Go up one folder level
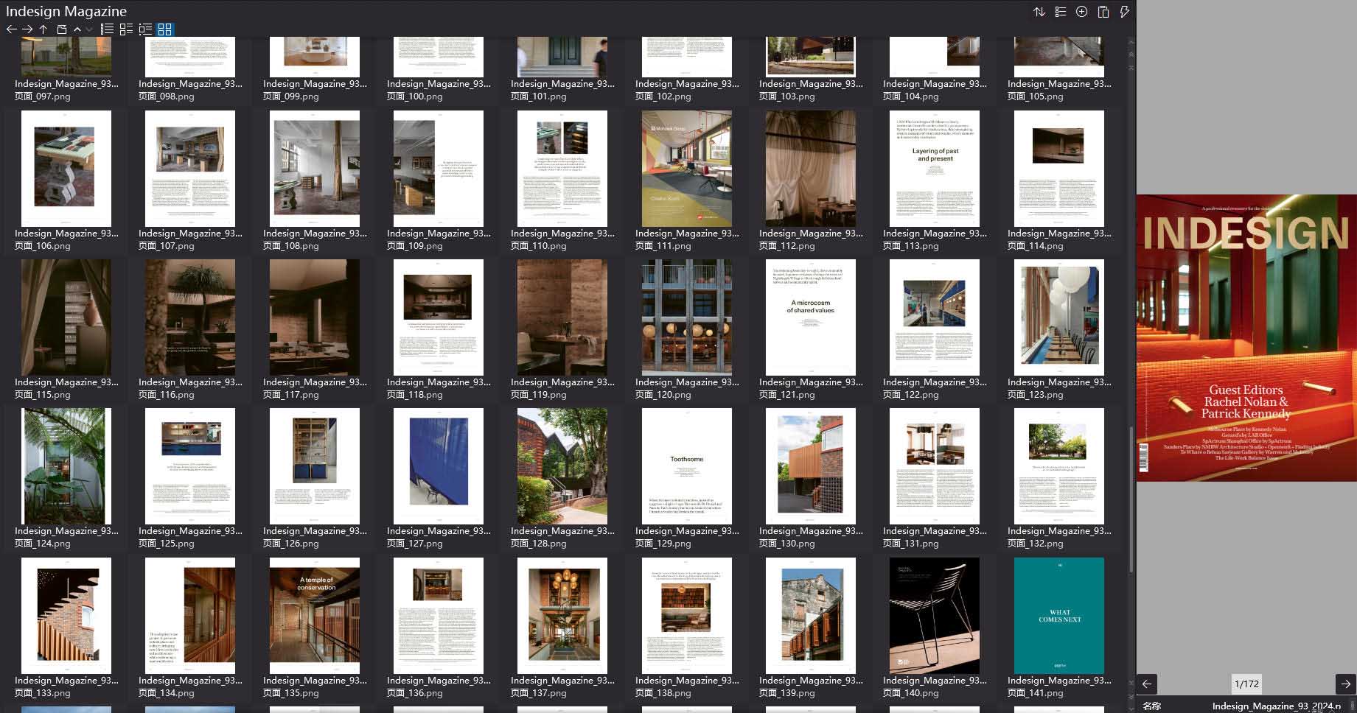This screenshot has height=713, width=1357. coord(43,29)
